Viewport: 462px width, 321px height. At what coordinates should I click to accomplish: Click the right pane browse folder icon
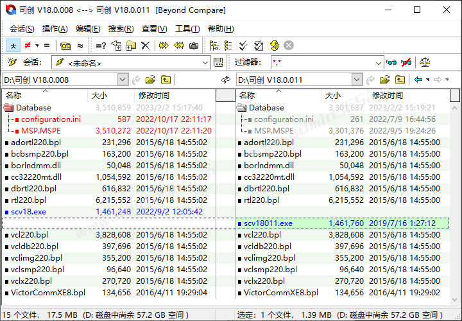(x=384, y=80)
